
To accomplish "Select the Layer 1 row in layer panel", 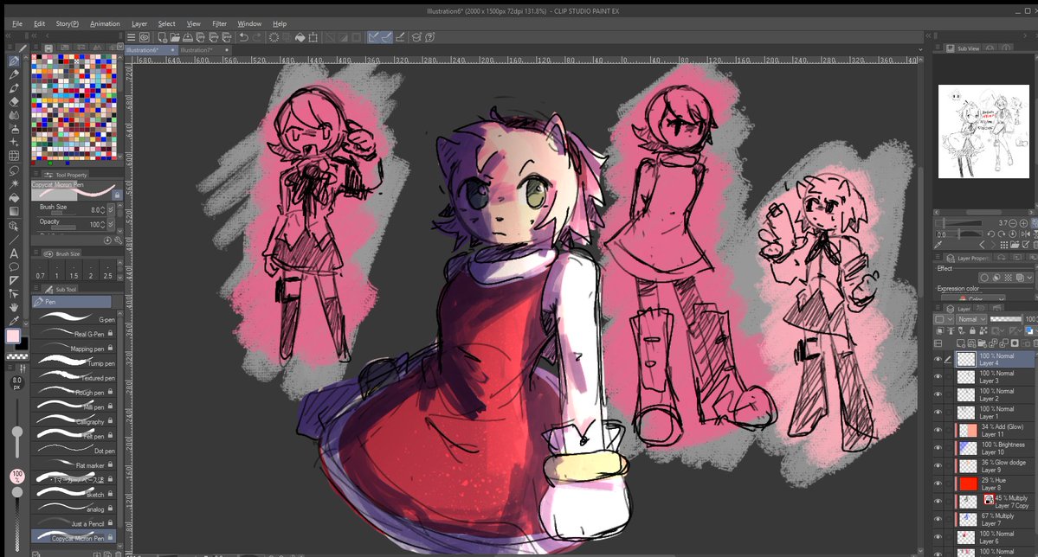I will 995,413.
